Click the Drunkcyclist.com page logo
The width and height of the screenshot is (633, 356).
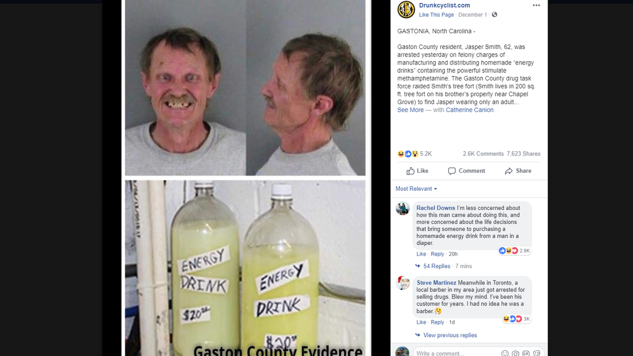[406, 9]
